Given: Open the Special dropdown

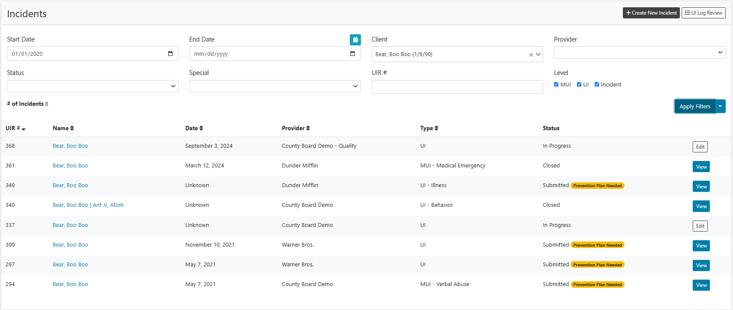Looking at the screenshot, I should [x=275, y=86].
